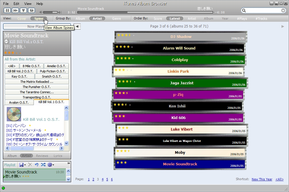The image size is (289, 192).
Task: Click the search input field
Action: point(263,10)
